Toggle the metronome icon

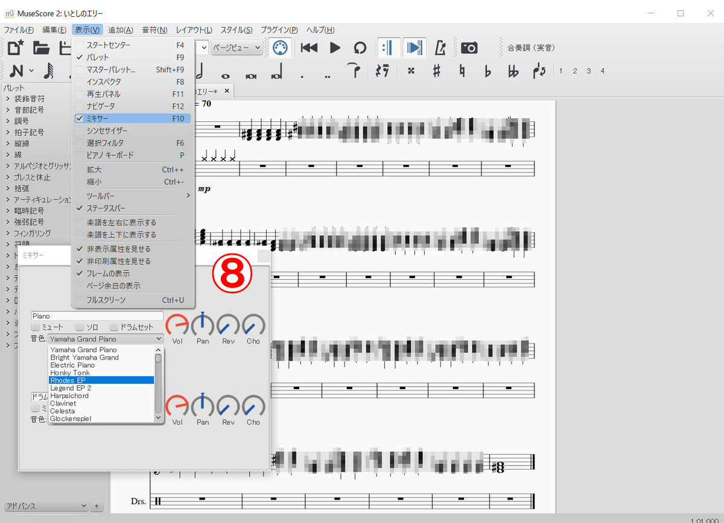pos(440,48)
